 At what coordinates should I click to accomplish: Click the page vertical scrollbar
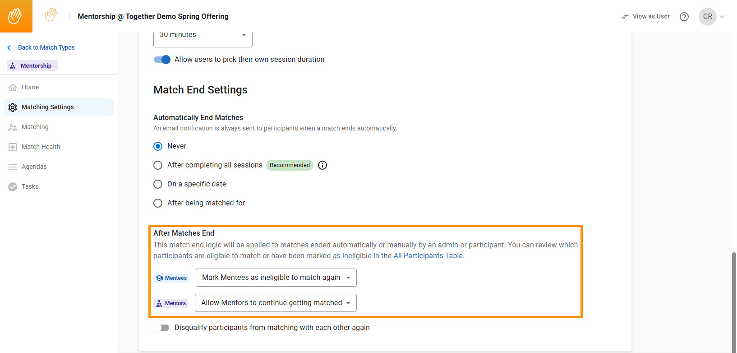click(x=734, y=302)
